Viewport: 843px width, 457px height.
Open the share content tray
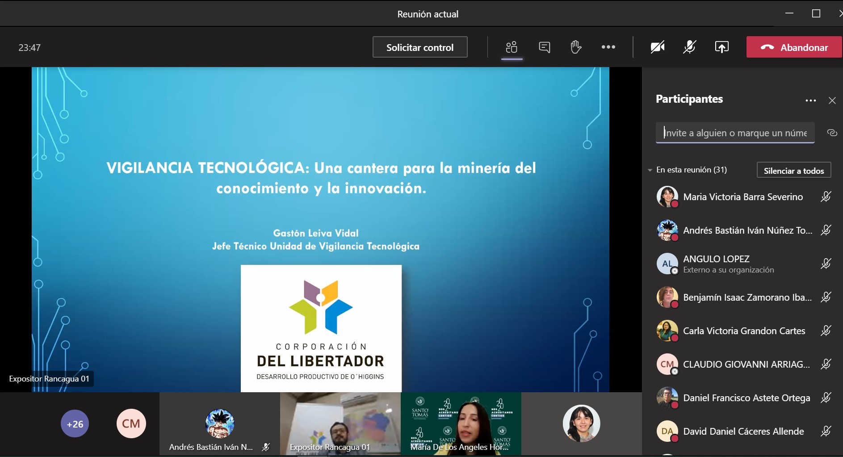pos(721,47)
